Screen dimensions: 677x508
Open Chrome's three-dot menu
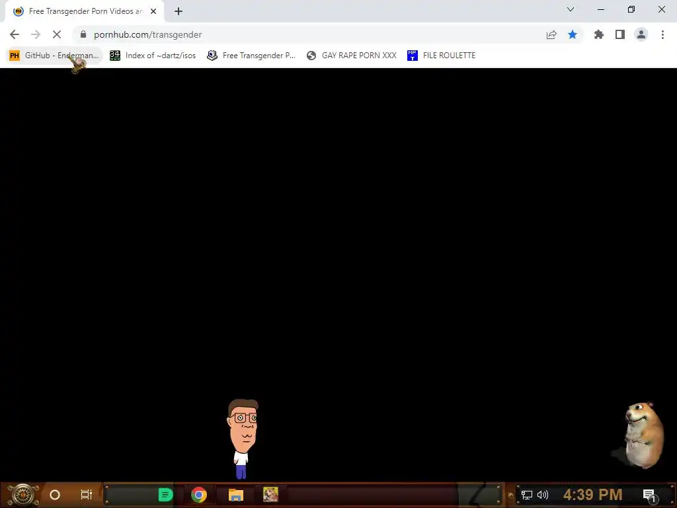tap(662, 34)
